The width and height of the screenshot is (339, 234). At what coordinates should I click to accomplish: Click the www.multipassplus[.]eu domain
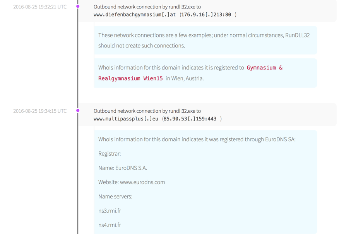126,119
